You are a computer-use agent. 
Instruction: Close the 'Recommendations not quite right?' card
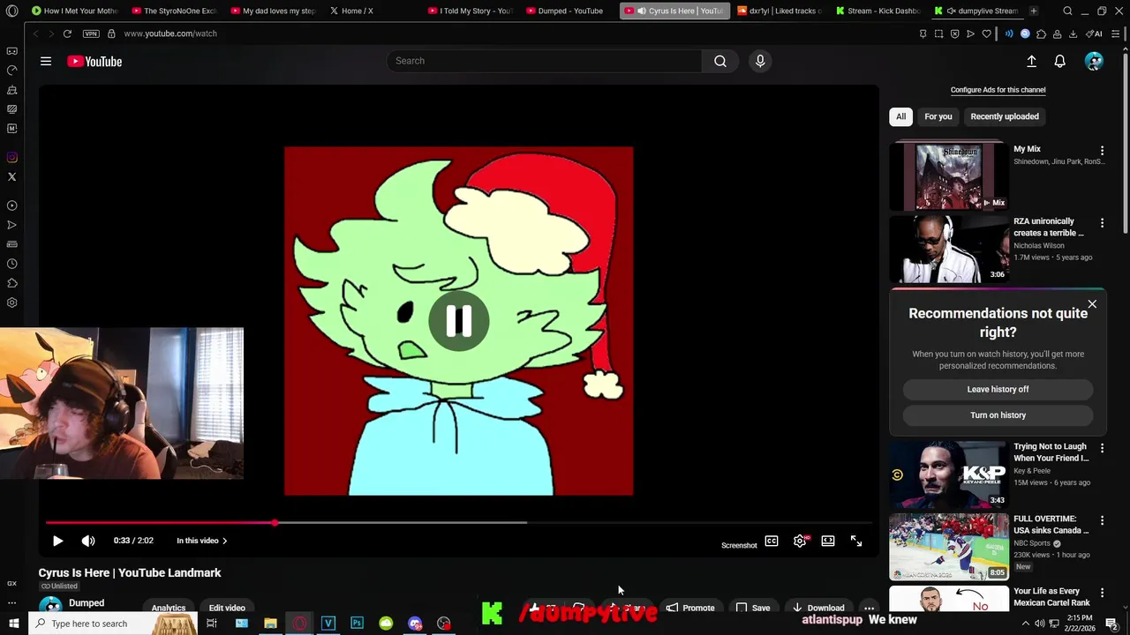[1092, 304]
